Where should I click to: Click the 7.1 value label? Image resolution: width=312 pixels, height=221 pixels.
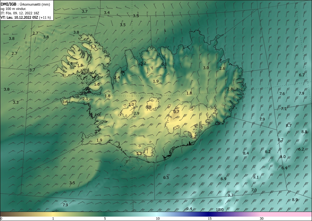(x=284, y=108)
